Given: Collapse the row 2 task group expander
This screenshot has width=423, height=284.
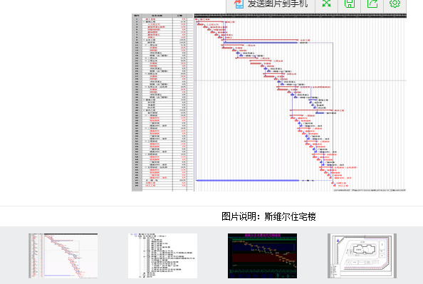Looking at the screenshot, I should coord(144,22).
